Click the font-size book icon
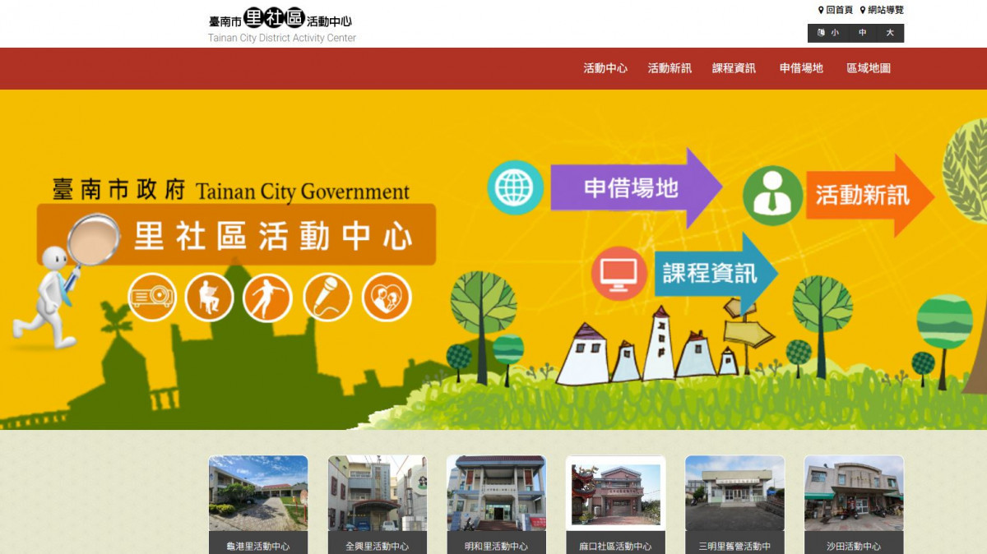The image size is (987, 554). click(x=820, y=33)
